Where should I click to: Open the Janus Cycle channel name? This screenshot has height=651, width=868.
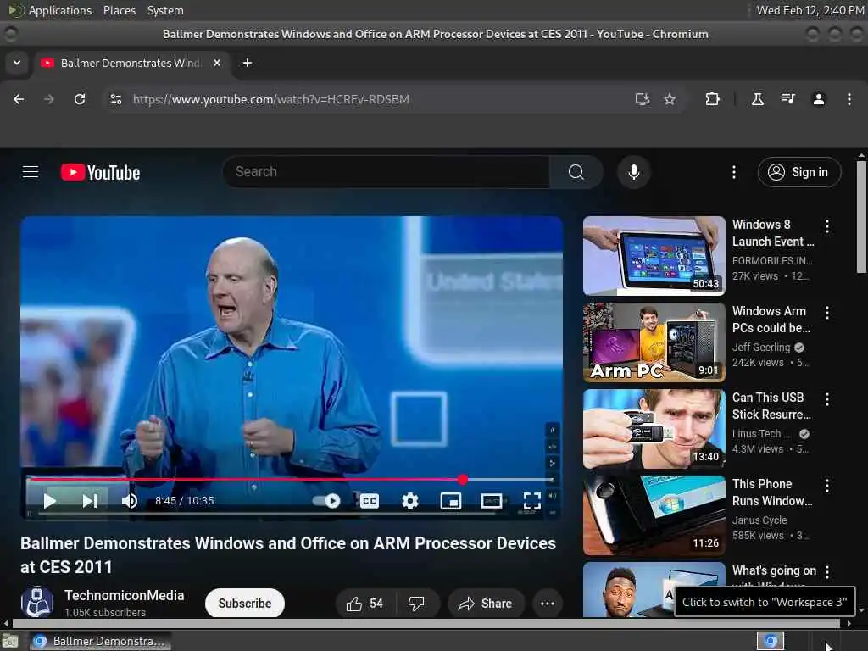pyautogui.click(x=759, y=520)
